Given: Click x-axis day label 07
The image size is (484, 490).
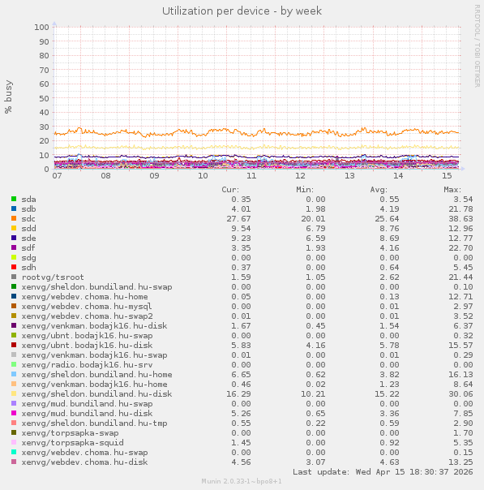Looking at the screenshot, I should pos(57,176).
